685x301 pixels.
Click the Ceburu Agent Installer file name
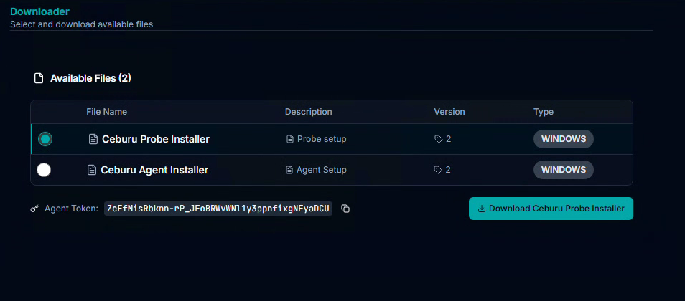point(154,170)
